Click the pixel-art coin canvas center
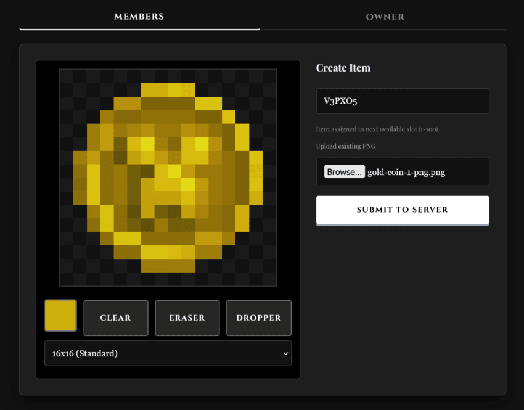Screen dimensions: 524x410 (x=168, y=178)
